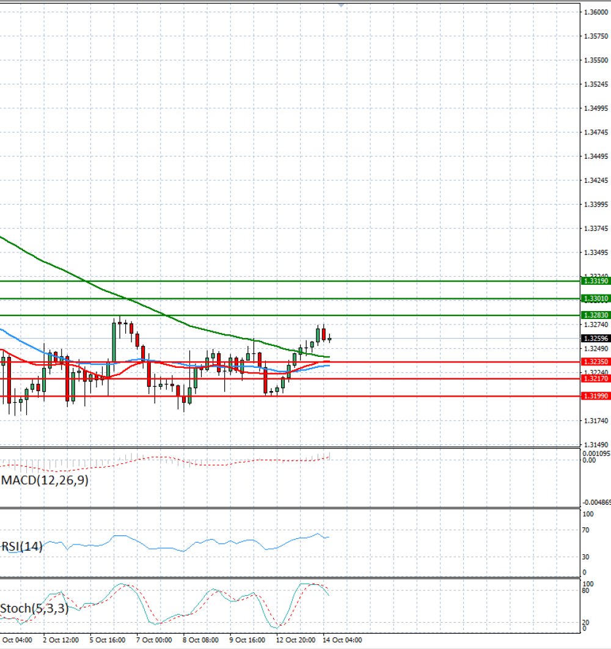The height and width of the screenshot is (649, 611).
Task: Click the chart shift triangle marker at top
Action: tap(341, 5)
